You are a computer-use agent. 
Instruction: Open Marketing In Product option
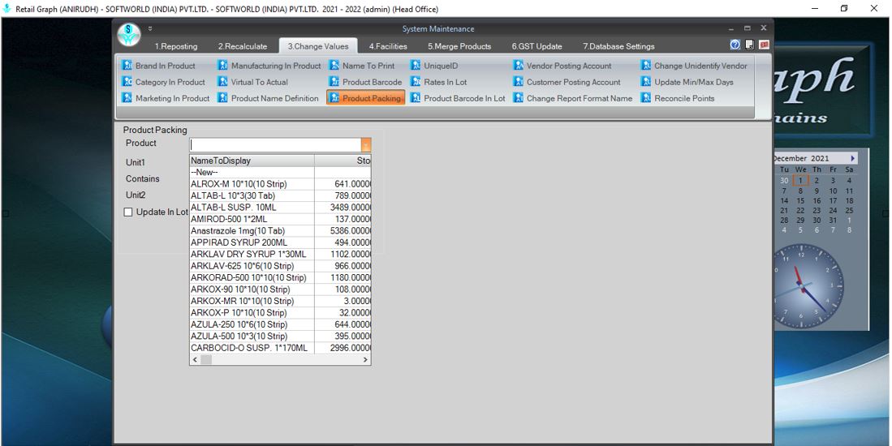point(166,98)
